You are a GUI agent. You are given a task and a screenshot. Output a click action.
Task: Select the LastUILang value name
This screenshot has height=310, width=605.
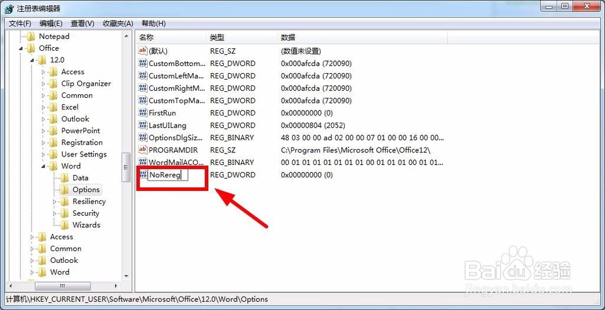(x=168, y=125)
